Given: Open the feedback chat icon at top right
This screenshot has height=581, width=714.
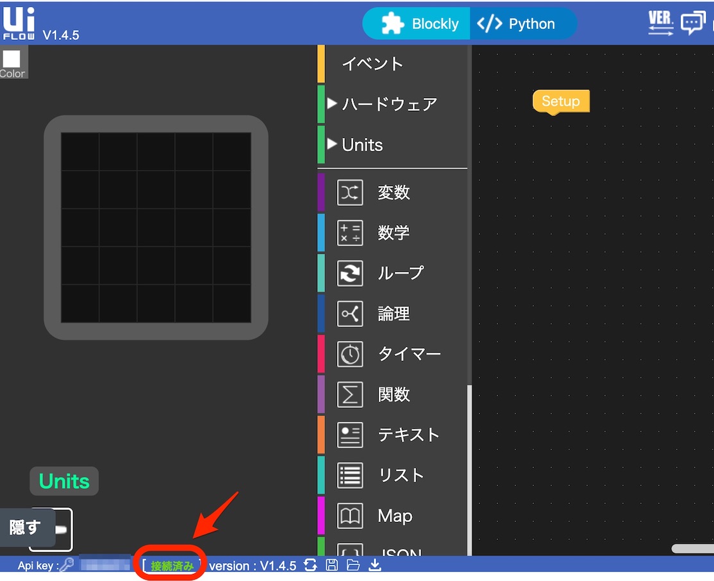Looking at the screenshot, I should point(693,22).
